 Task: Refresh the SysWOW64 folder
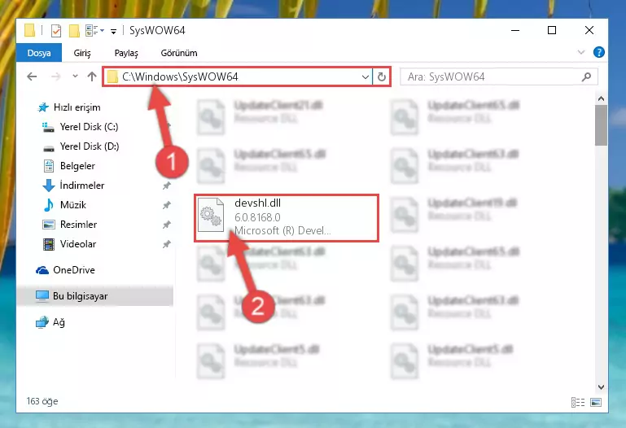[381, 76]
